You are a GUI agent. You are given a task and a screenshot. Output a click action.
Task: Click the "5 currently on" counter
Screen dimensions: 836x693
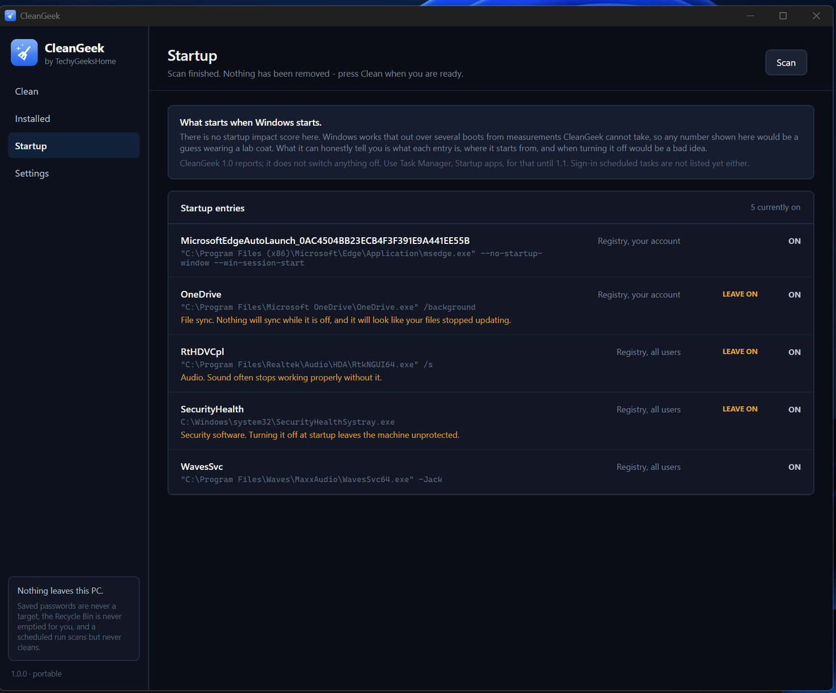point(776,207)
